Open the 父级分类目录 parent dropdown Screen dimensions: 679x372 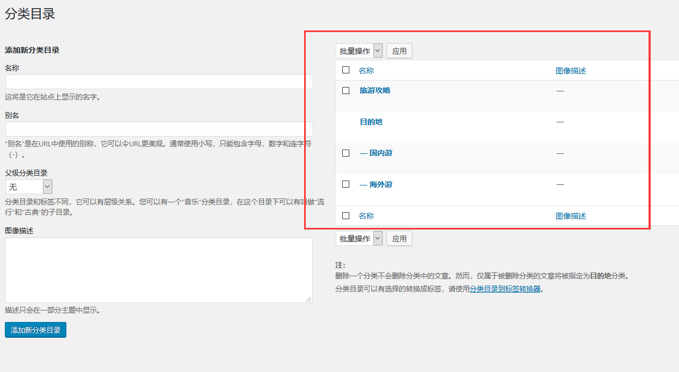[x=29, y=187]
